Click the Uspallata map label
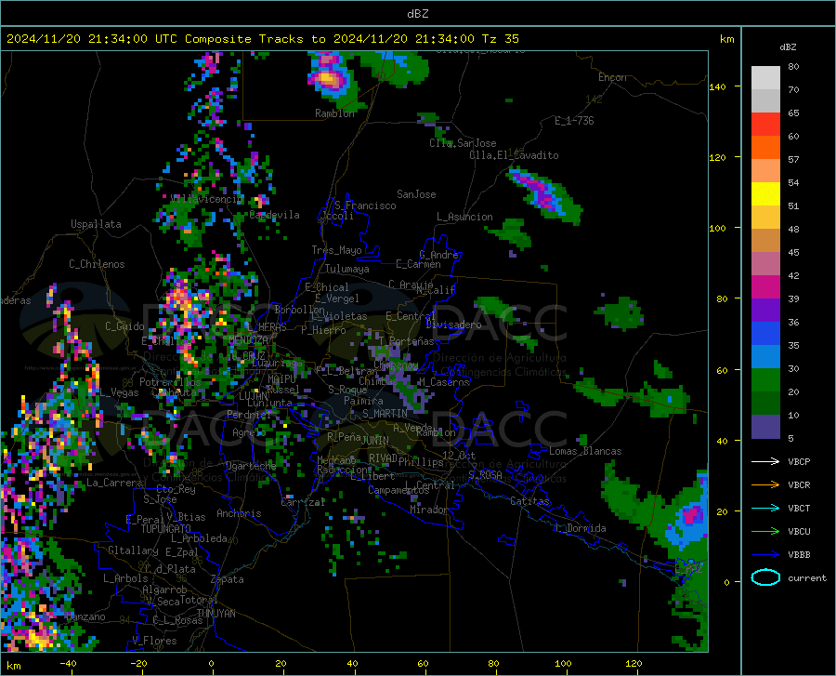Image resolution: width=836 pixels, height=676 pixels. pyautogui.click(x=96, y=224)
